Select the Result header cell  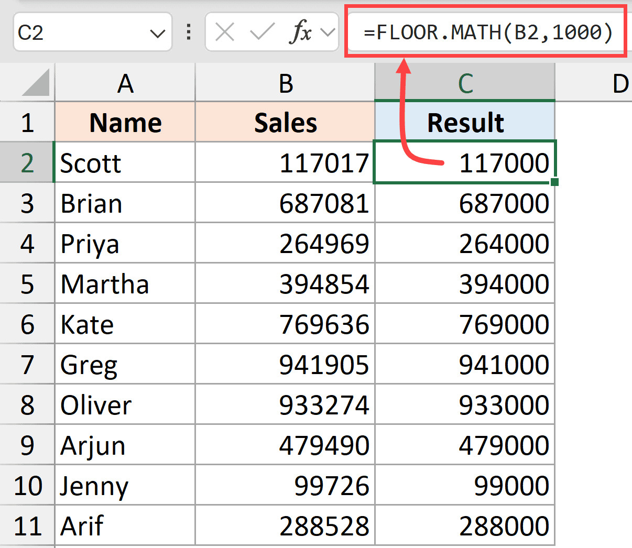(x=464, y=122)
